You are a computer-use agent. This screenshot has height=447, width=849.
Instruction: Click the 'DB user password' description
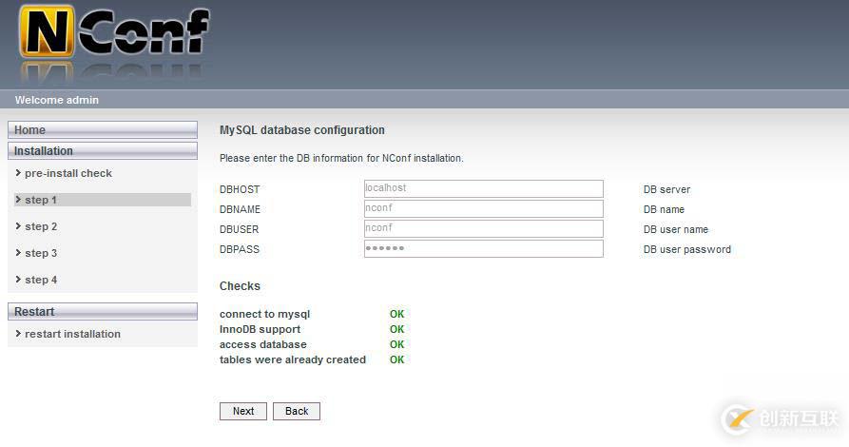pos(687,250)
